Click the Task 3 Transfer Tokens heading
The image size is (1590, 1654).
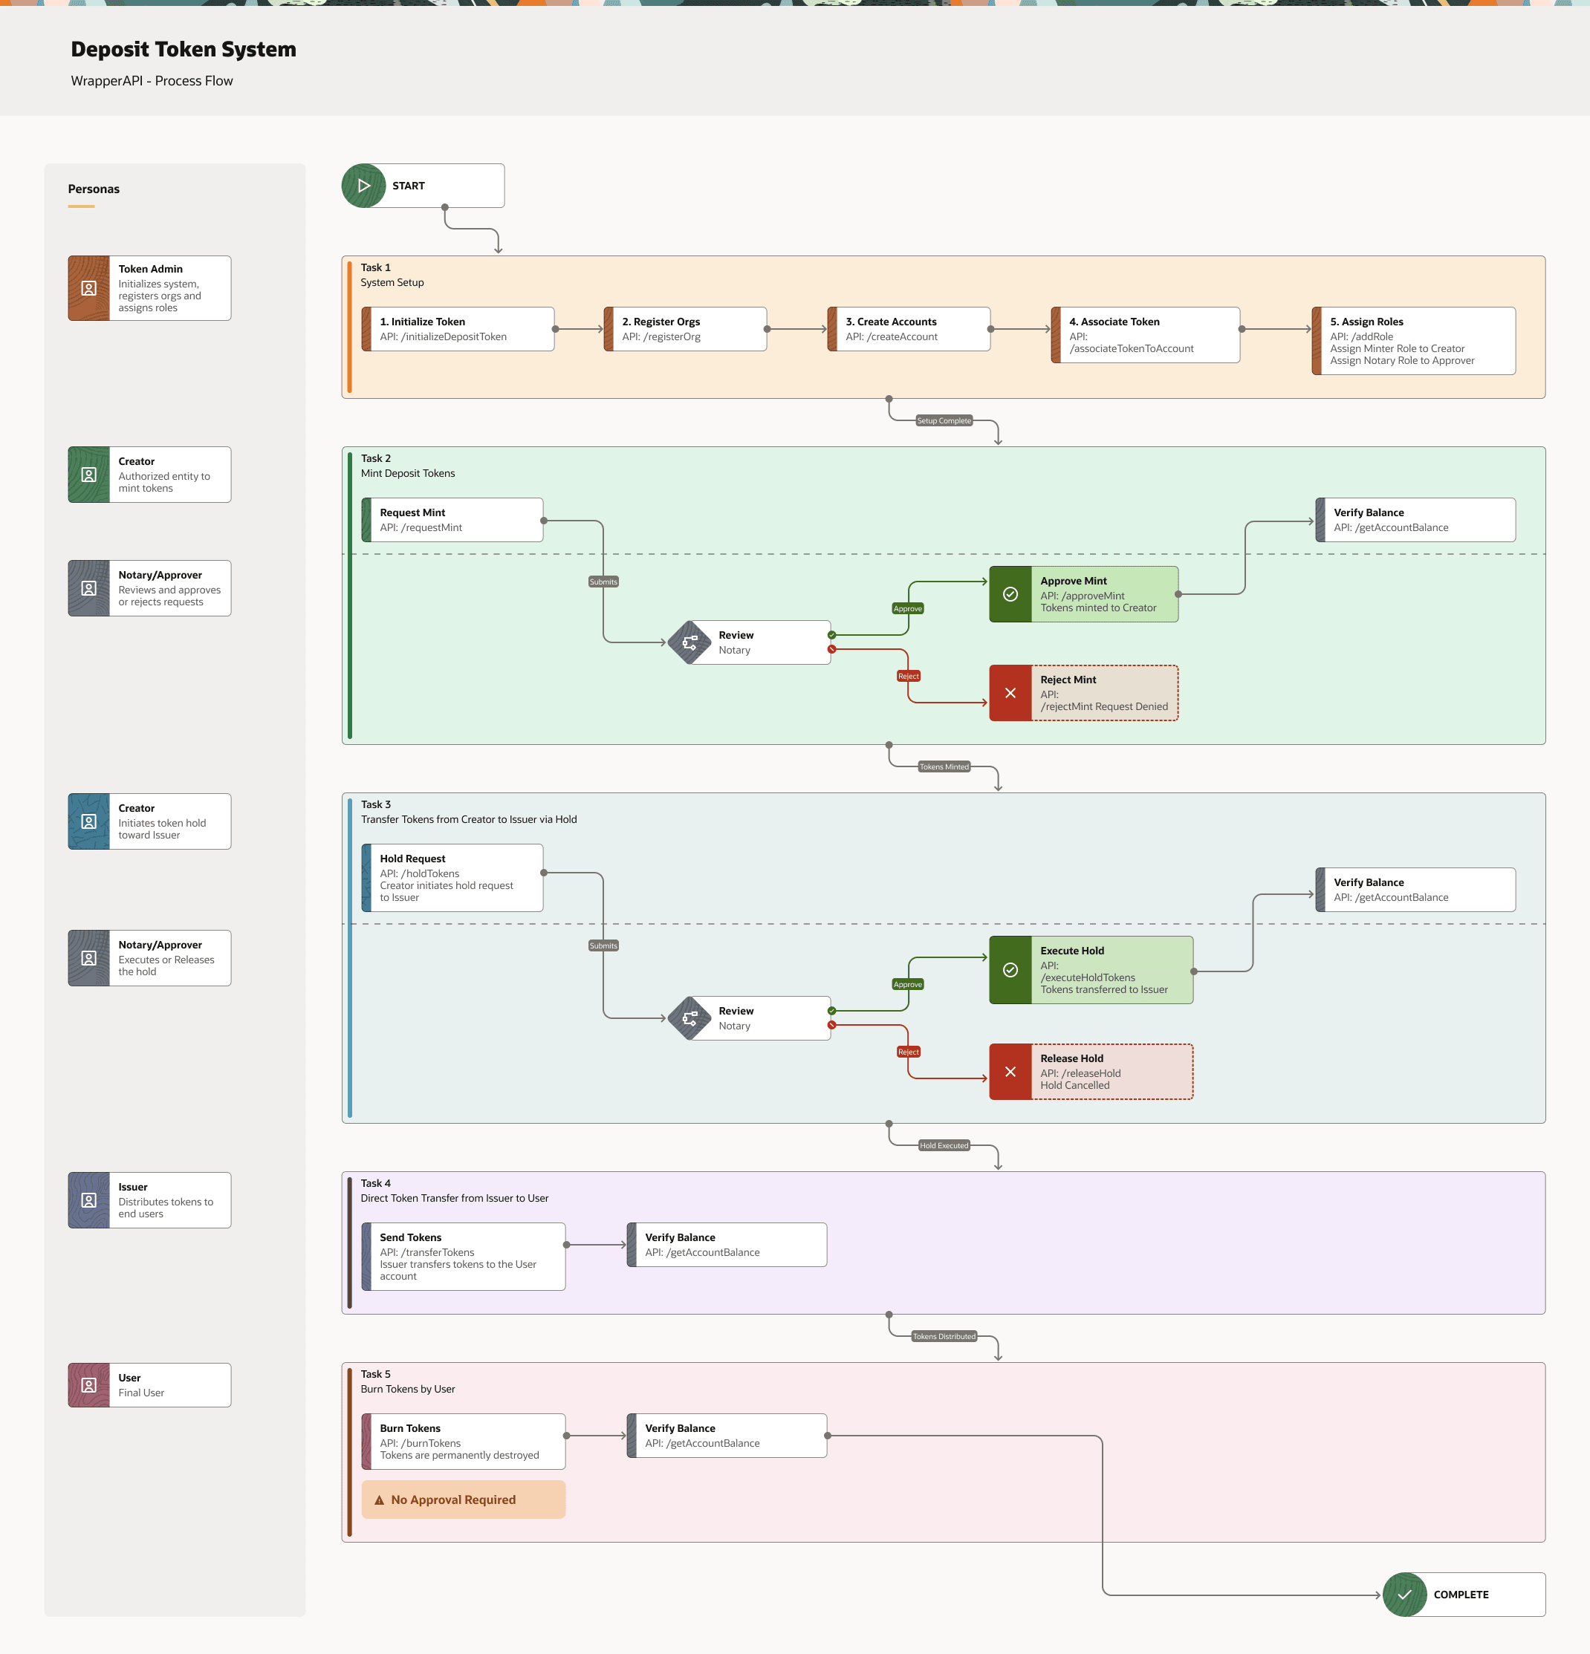coord(469,812)
